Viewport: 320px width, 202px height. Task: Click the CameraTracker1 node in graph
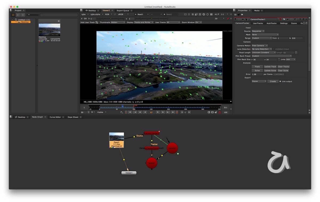point(151,133)
